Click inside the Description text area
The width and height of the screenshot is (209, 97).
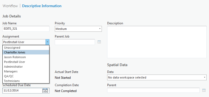(x=157, y=42)
